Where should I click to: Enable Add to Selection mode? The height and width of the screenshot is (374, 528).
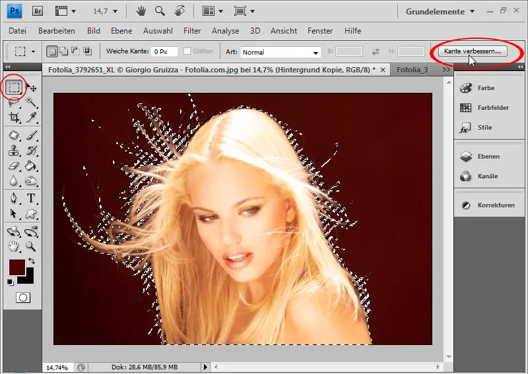point(63,51)
